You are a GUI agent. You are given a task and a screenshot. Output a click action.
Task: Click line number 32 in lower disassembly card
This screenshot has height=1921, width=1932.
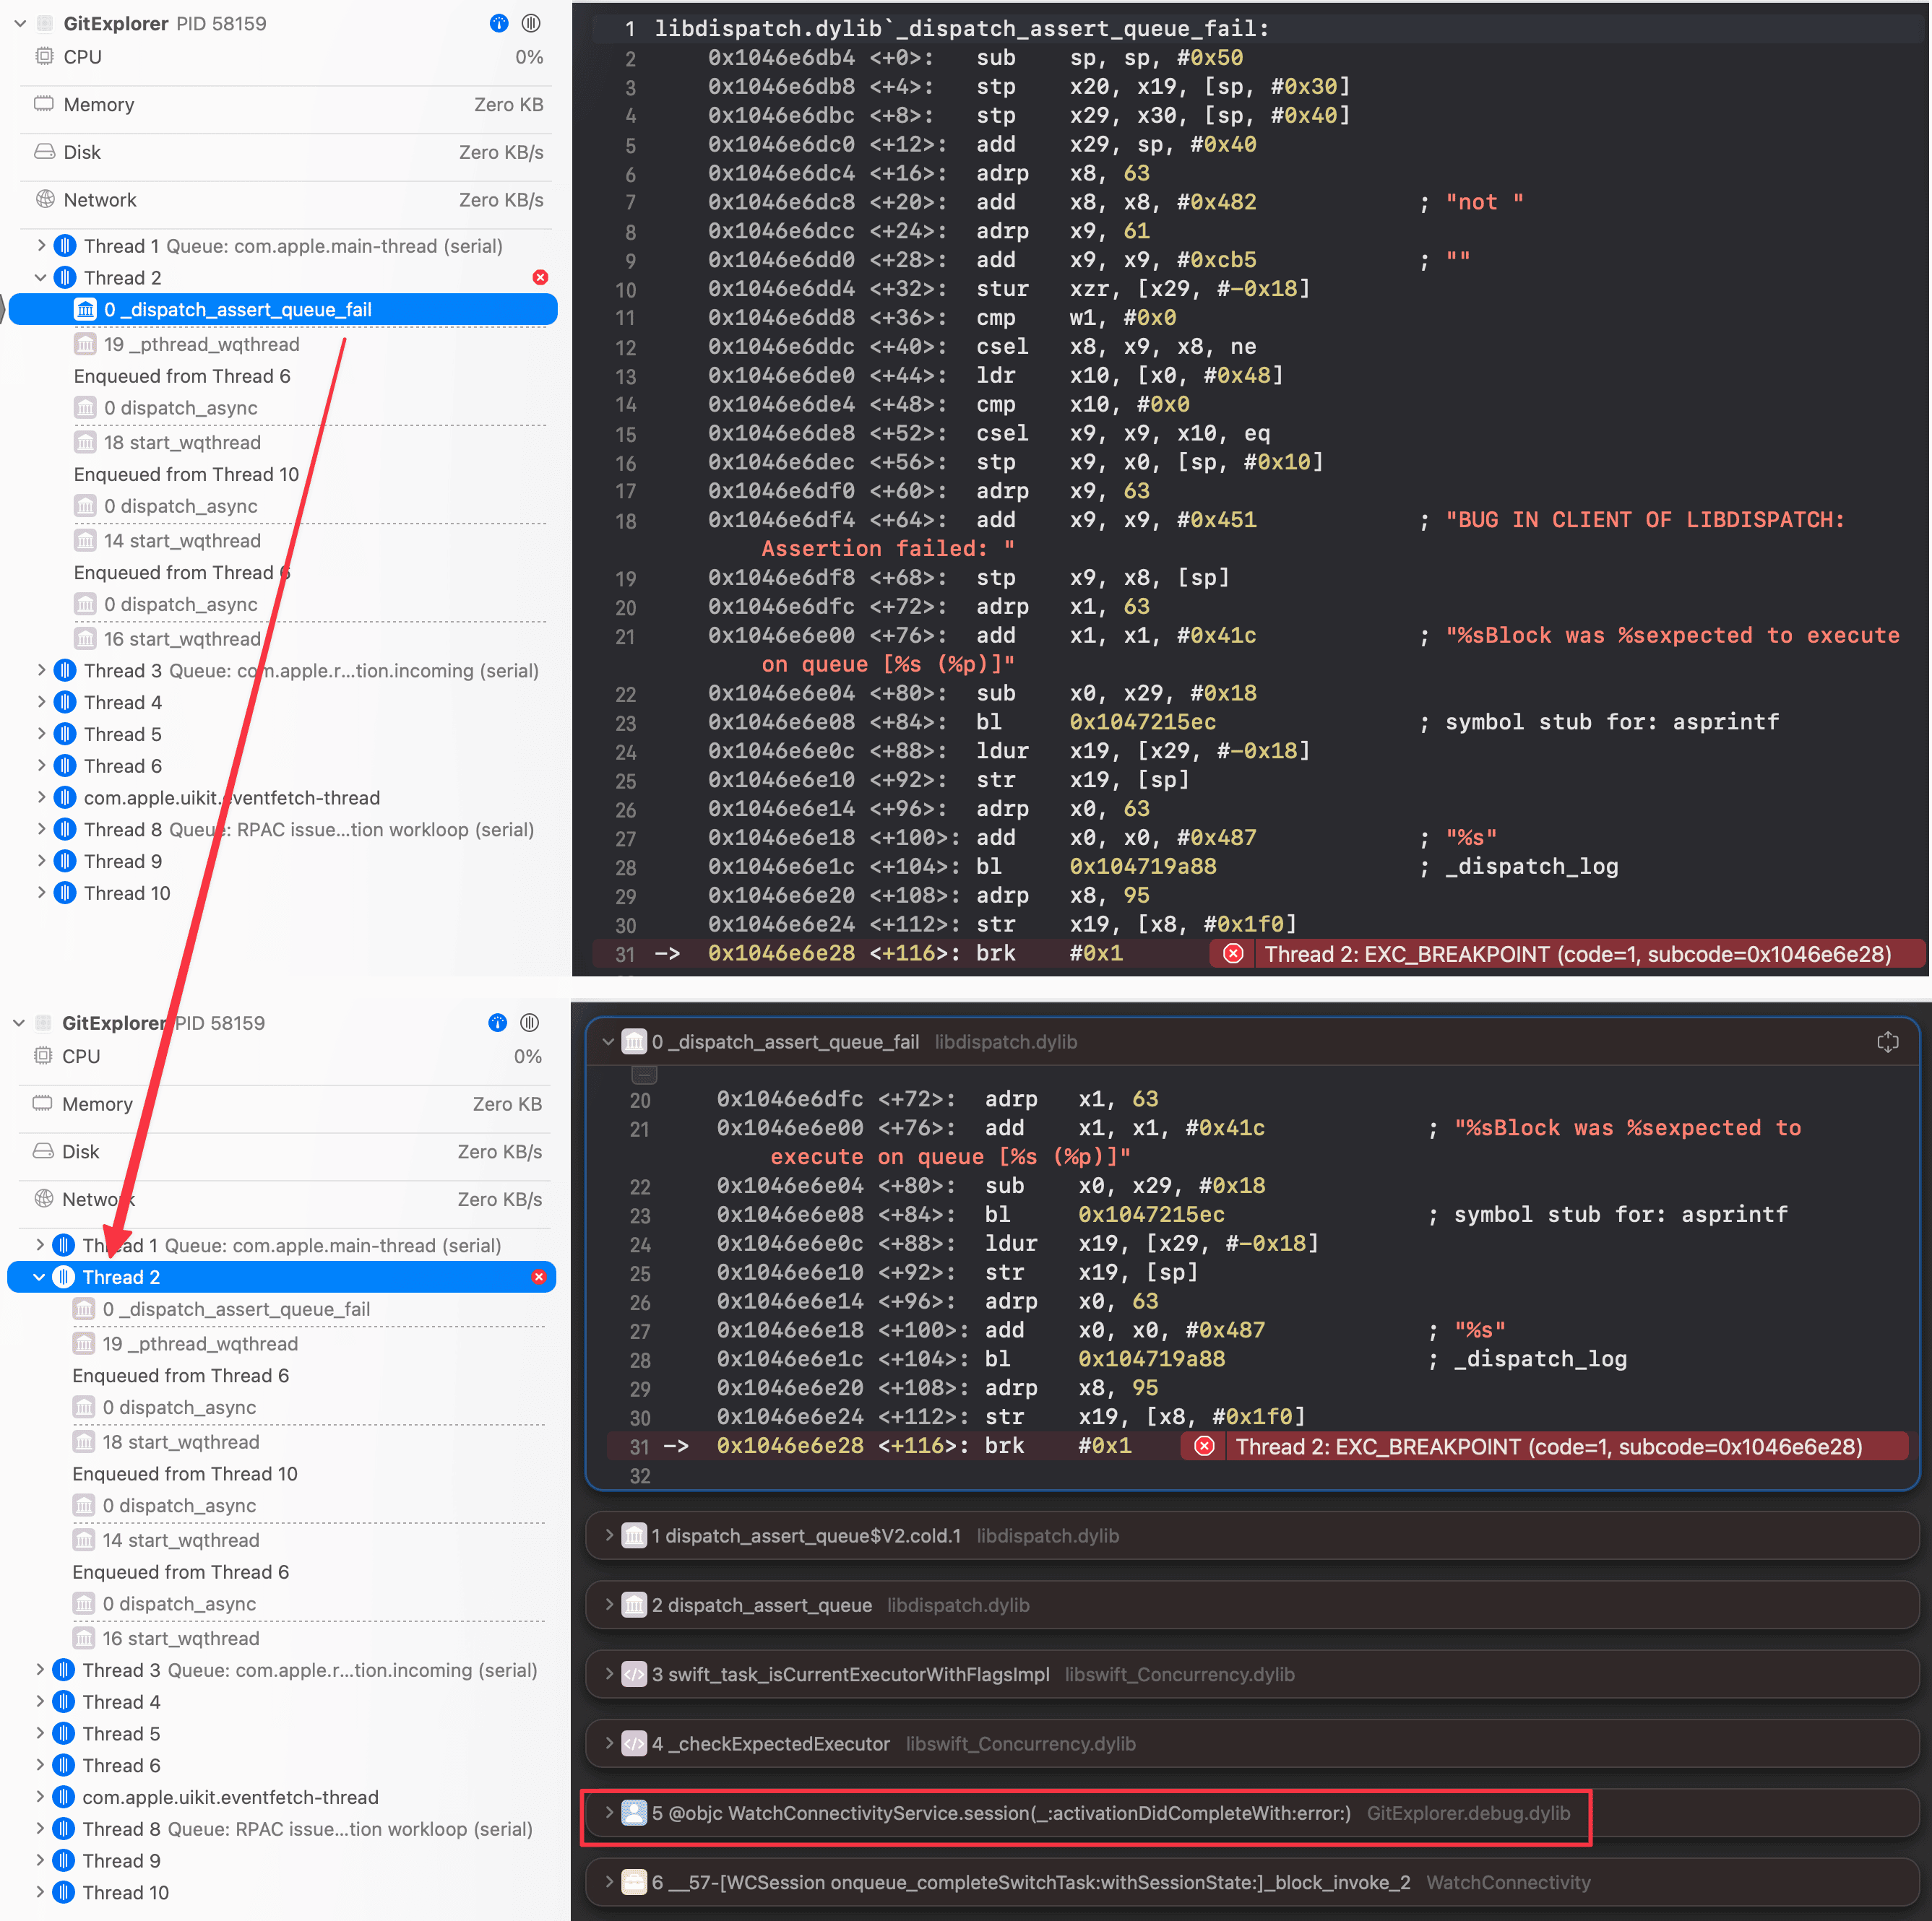[640, 1476]
